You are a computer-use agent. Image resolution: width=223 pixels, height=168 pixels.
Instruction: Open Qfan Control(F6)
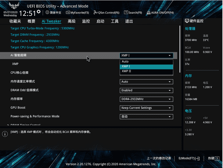pyautogui.click(x=106, y=13)
